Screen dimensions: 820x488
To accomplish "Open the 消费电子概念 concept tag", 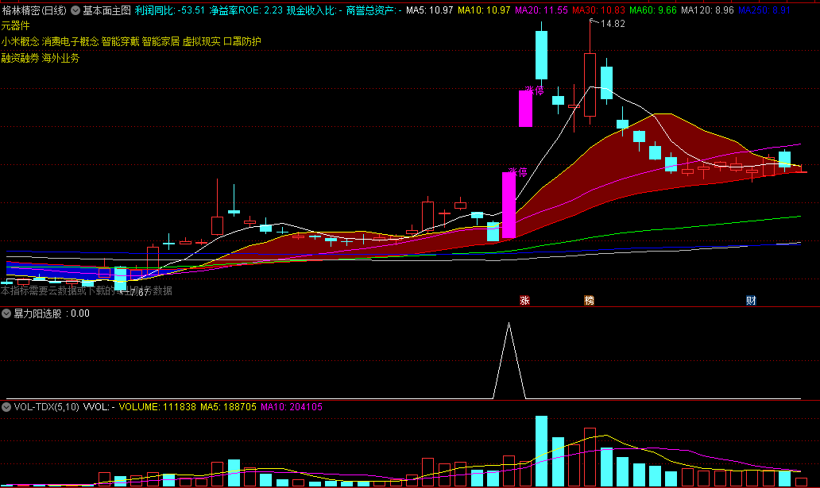I will click(70, 41).
